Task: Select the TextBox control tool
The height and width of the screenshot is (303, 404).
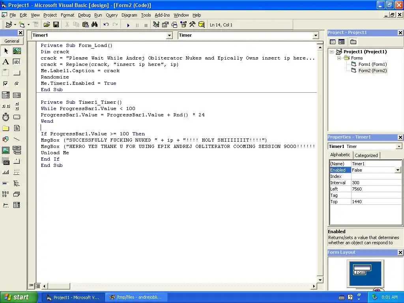Action: [17, 62]
